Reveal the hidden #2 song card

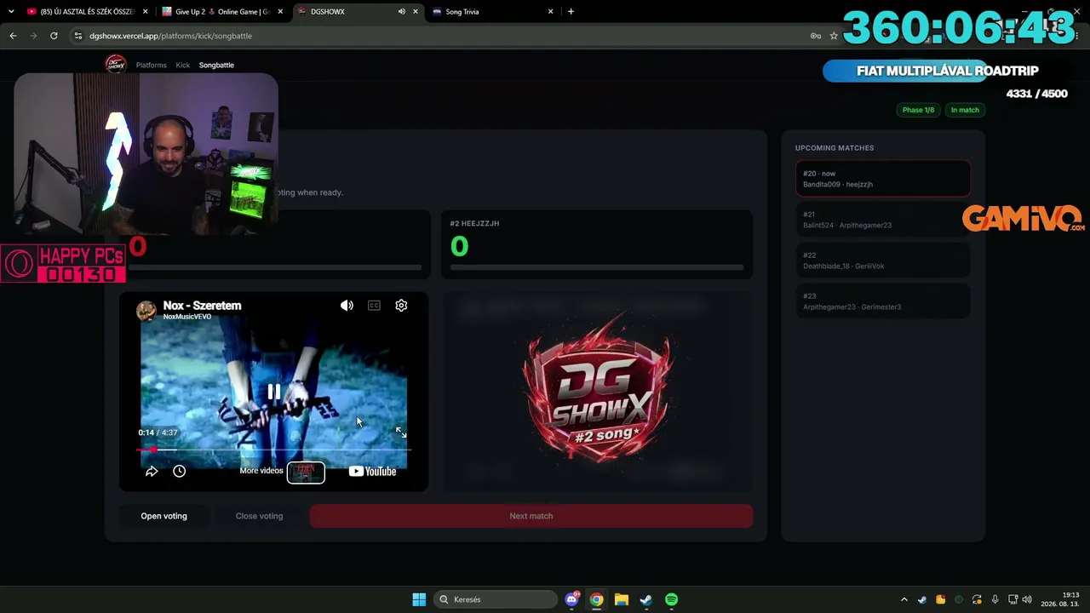(x=597, y=392)
